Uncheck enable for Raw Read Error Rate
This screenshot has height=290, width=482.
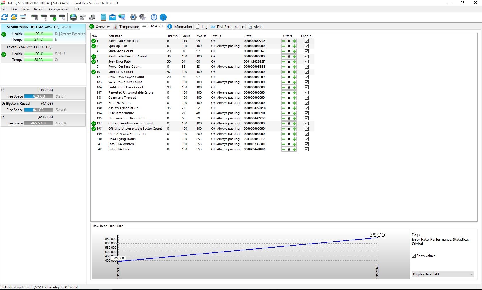(x=306, y=41)
